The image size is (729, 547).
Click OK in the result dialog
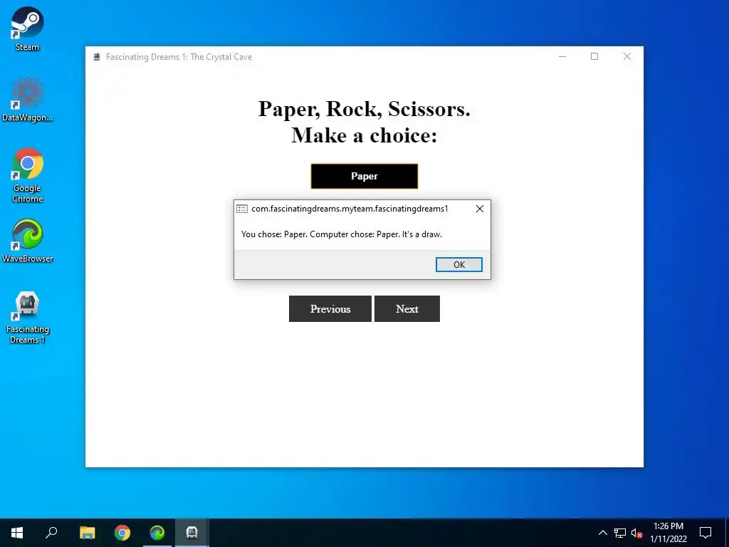tap(459, 265)
